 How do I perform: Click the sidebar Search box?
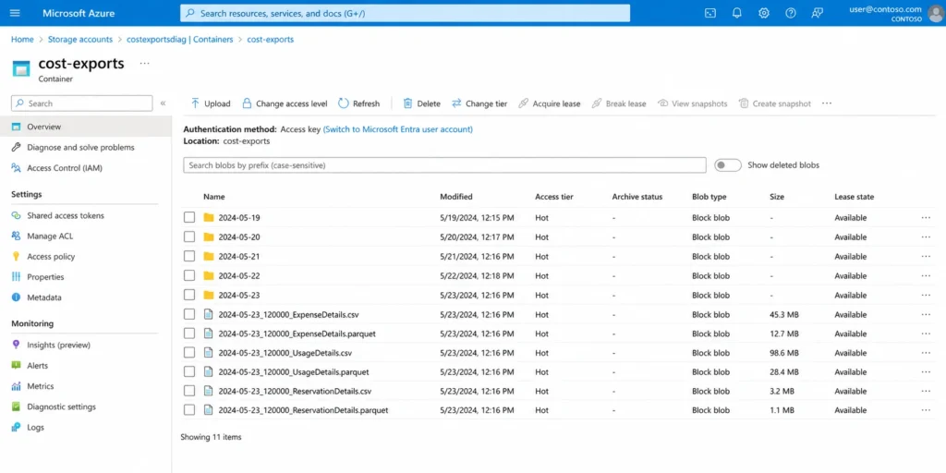(82, 103)
